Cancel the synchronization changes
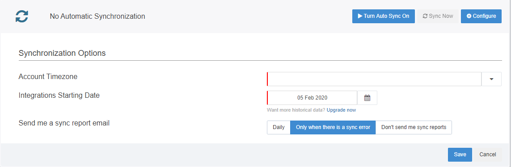The width and height of the screenshot is (511, 167). point(488,154)
